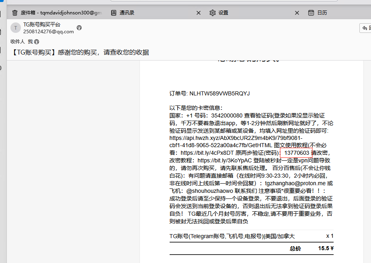Click the email subject line 感谢您的购买
The image size is (371, 263).
tap(80, 52)
